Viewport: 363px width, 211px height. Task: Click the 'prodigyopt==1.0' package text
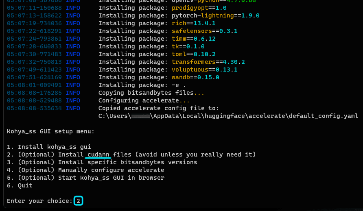[199, 8]
